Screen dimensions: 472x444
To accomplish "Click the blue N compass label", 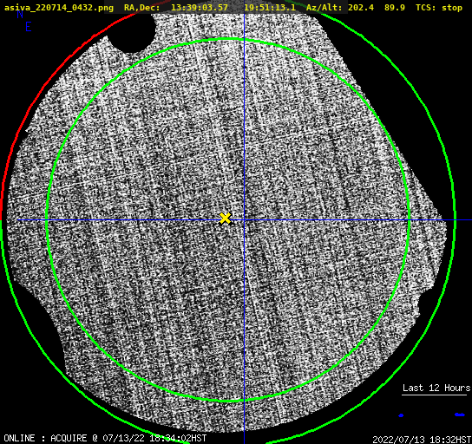I will [20, 14].
